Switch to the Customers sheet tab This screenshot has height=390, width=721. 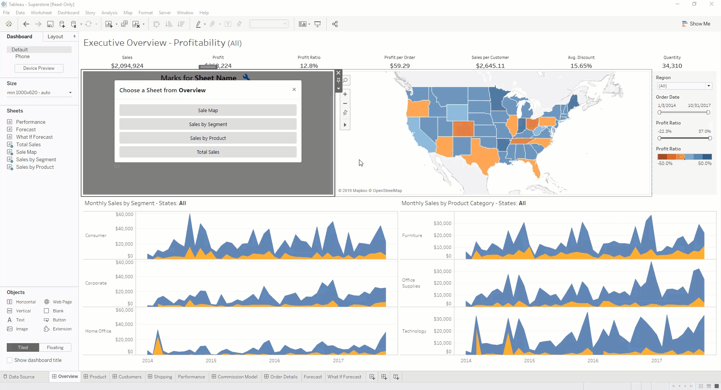click(x=127, y=376)
